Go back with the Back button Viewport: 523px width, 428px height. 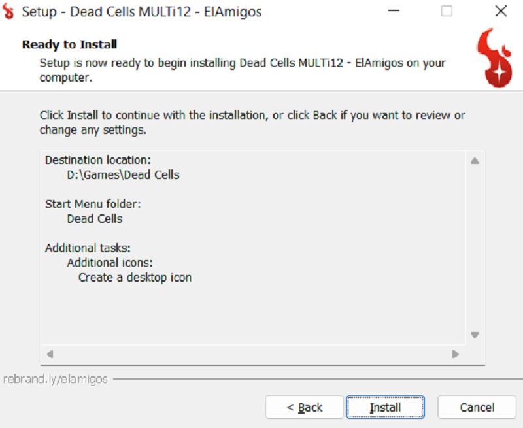tap(304, 407)
